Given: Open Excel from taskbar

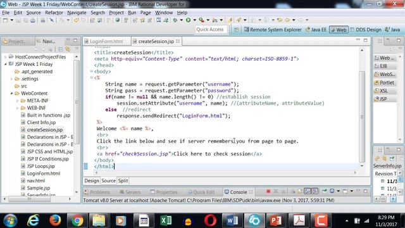Looking at the screenshot, I should pyautogui.click(x=166, y=220).
